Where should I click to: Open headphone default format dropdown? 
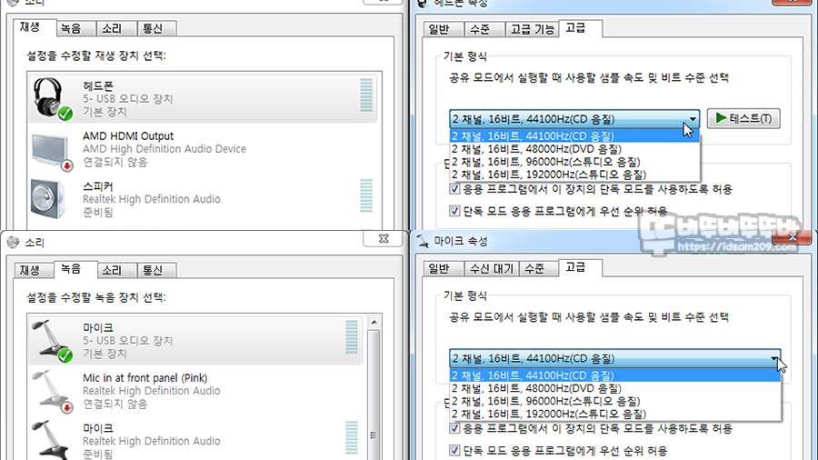[574, 119]
